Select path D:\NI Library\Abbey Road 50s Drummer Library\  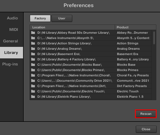pos(73,33)
